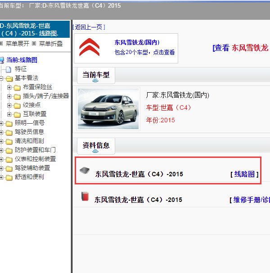Viewport: 270px width, 273px height.
Task: Expand the 清洗和雨刮 tree node
Action: (1, 142)
